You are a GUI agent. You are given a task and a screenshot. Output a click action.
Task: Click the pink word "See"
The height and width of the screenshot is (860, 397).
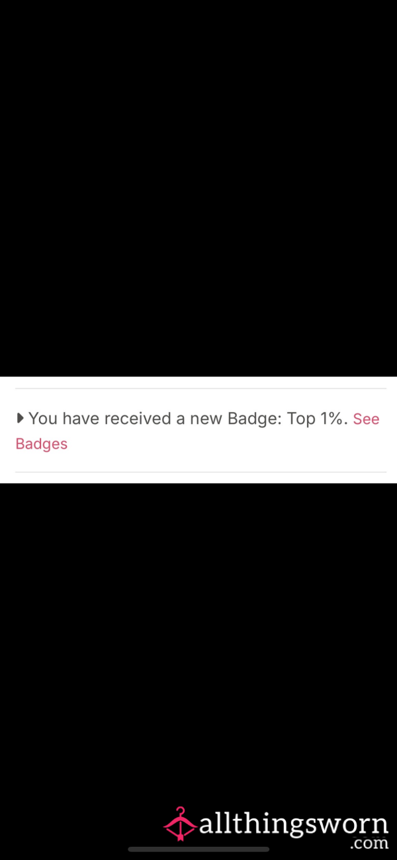[366, 419]
